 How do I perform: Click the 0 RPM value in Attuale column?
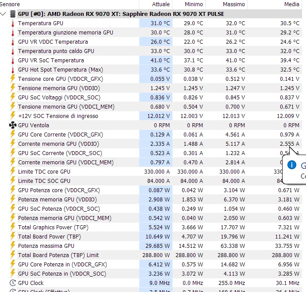pos(162,125)
